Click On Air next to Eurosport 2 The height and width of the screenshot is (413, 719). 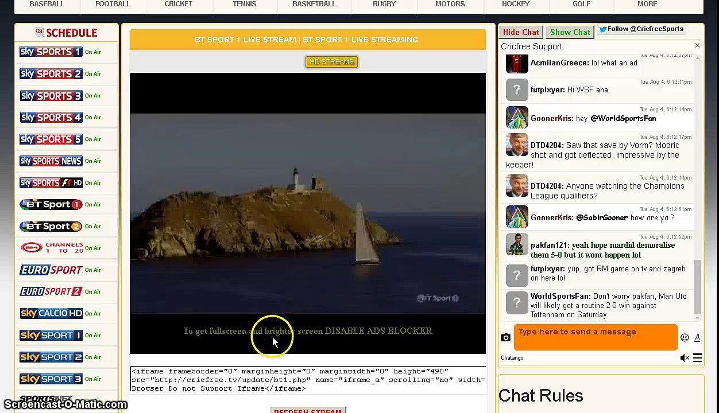point(93,291)
